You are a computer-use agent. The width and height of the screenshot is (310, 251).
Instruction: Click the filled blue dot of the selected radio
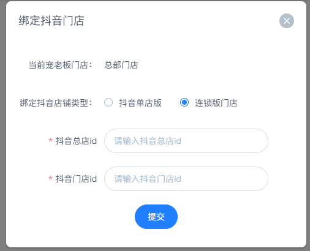184,102
